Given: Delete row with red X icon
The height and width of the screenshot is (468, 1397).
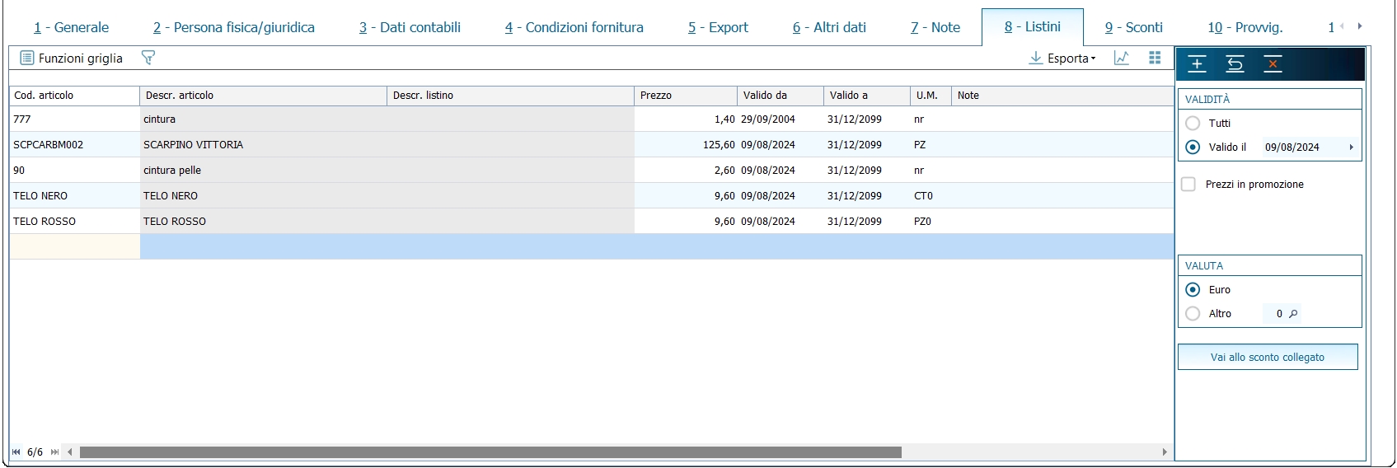Looking at the screenshot, I should pyautogui.click(x=1273, y=64).
